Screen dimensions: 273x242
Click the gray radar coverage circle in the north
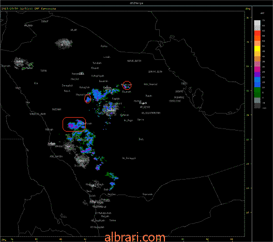(x=64, y=43)
